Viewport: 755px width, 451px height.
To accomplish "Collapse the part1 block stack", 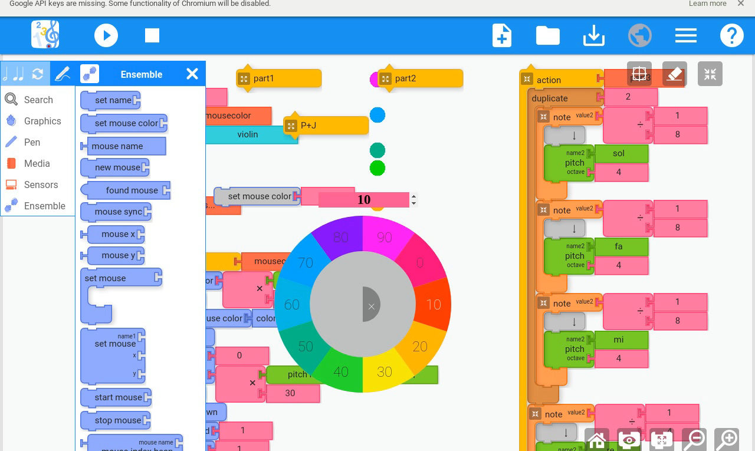I will click(244, 78).
